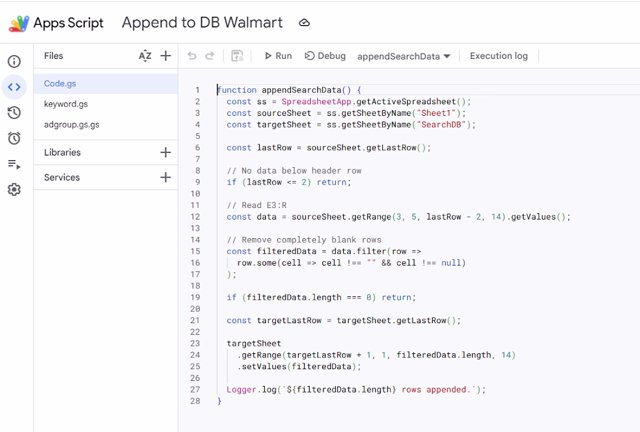Image resolution: width=640 pixels, height=432 pixels.
Task: Select the Code.gs file
Action: (106, 84)
